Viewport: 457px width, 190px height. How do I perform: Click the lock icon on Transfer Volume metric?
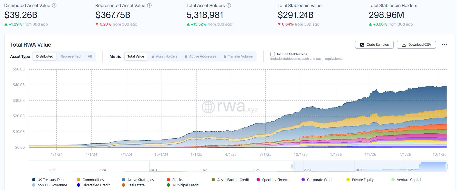pos(225,56)
